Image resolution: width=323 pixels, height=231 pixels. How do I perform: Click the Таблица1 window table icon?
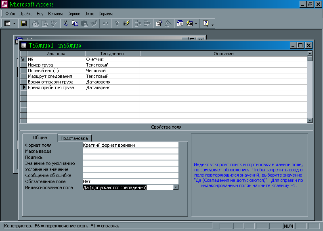point(24,45)
